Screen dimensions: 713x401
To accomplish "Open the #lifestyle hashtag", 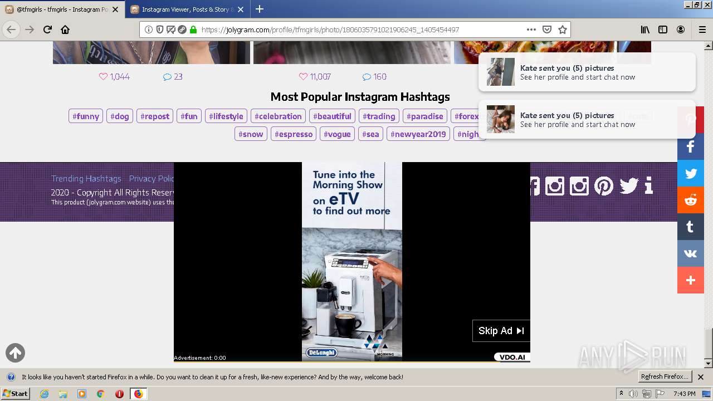I will click(x=226, y=116).
